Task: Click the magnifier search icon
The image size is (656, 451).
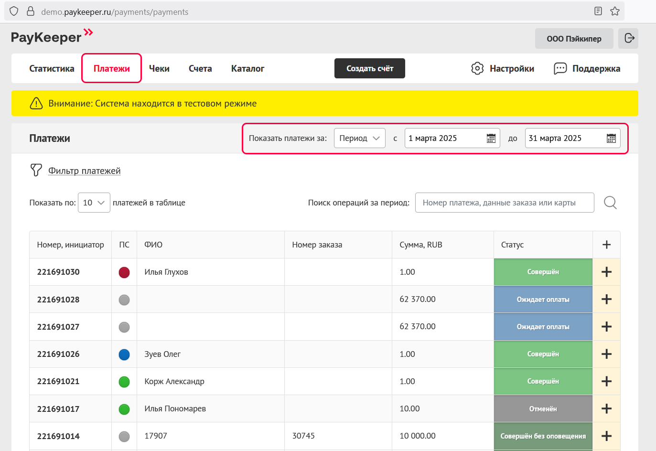Action: (610, 203)
